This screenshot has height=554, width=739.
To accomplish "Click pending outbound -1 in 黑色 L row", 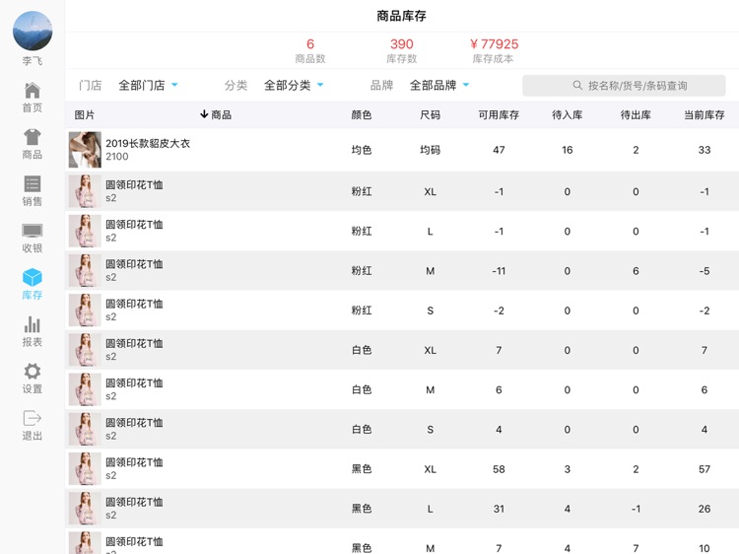I will (x=636, y=509).
